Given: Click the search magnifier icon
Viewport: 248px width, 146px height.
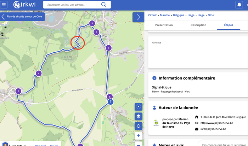Looking at the screenshot, I should pos(104,5).
